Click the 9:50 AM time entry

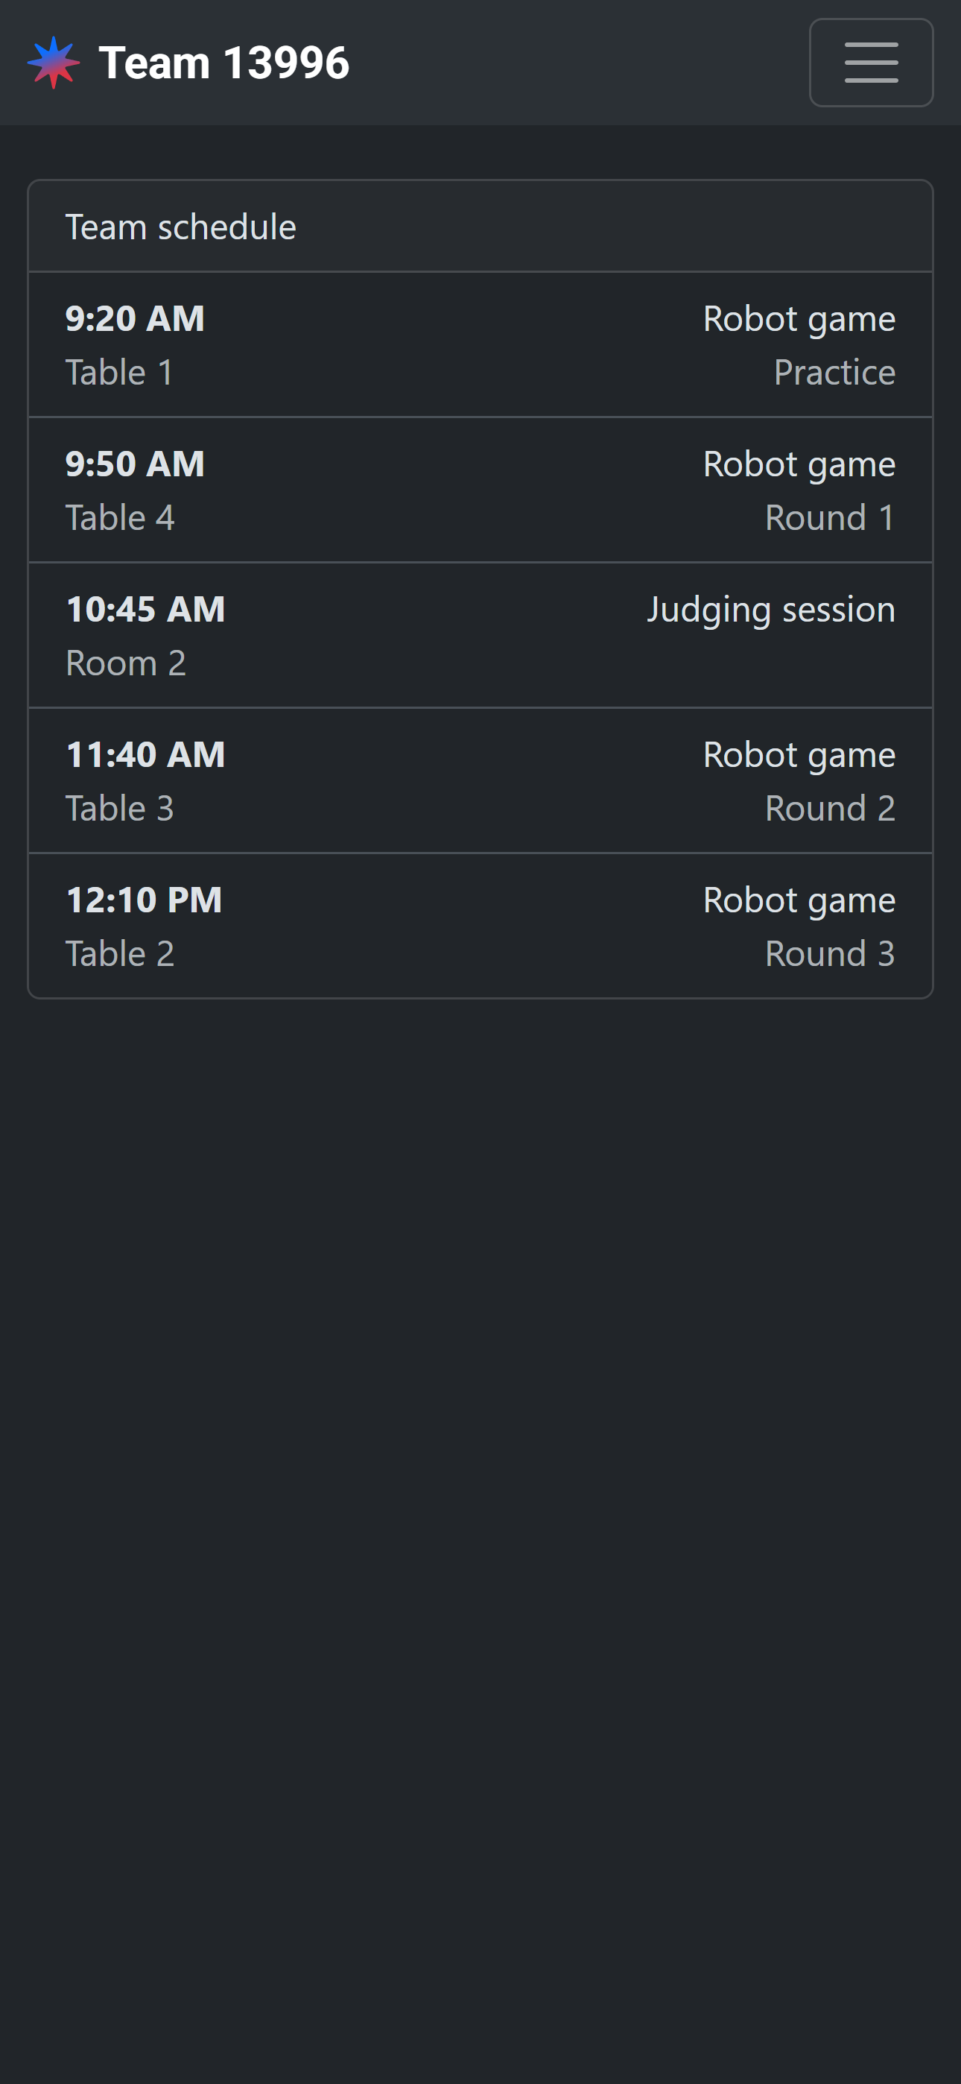(135, 464)
